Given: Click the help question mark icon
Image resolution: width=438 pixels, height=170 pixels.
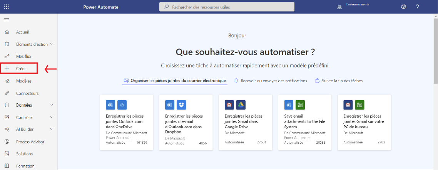Looking at the screenshot, I should pyautogui.click(x=417, y=7).
